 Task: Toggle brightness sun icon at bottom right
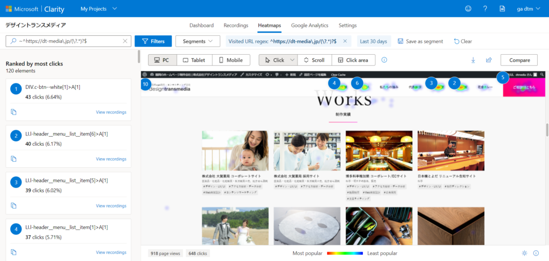pyautogui.click(x=524, y=253)
